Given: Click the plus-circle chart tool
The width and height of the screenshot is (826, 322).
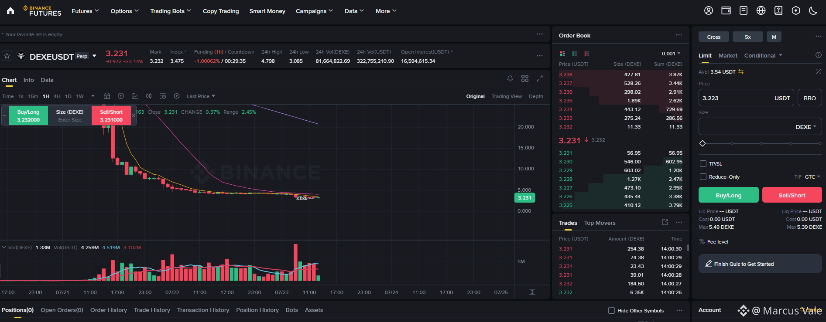Looking at the screenshot, I should pos(121,96).
